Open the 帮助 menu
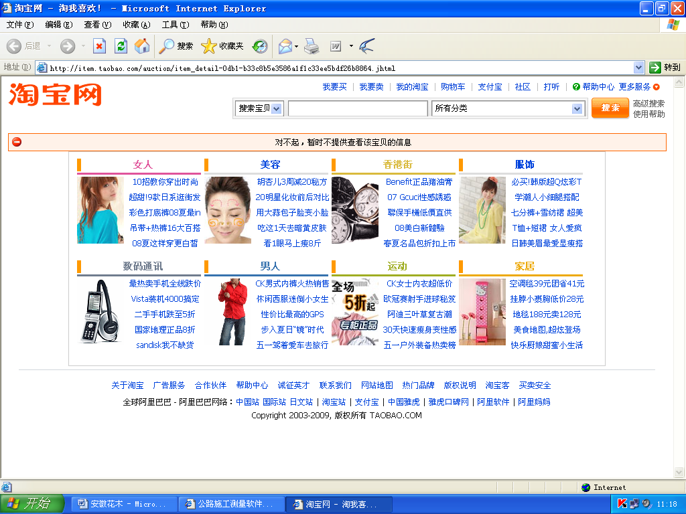The width and height of the screenshot is (686, 514). click(x=214, y=25)
